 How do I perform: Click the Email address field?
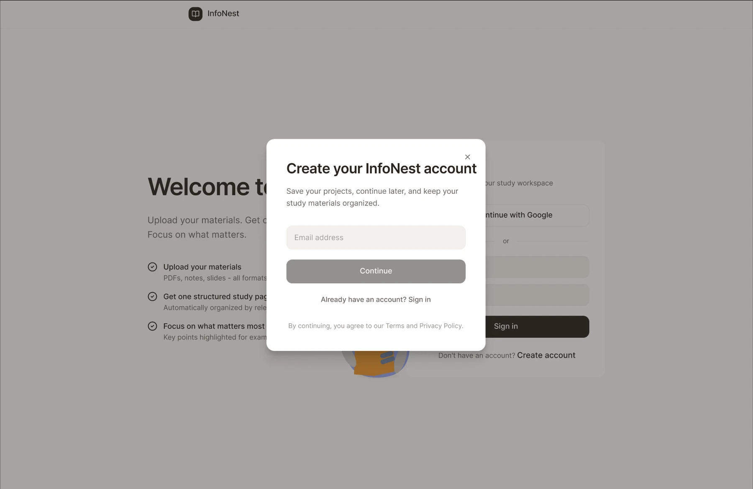[x=376, y=238]
